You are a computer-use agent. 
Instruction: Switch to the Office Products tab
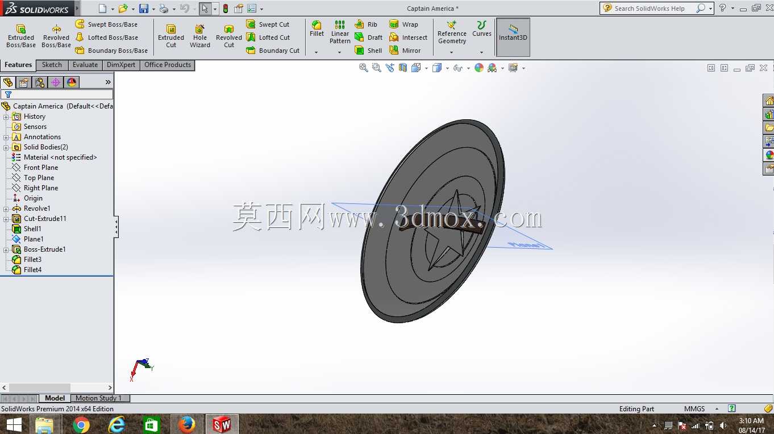(168, 65)
